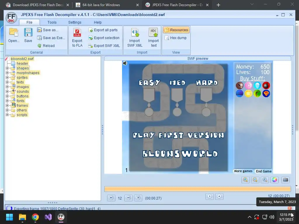Click PLAY FIRST VERSION in preview
This screenshot has height=224, width=299.
click(x=178, y=135)
